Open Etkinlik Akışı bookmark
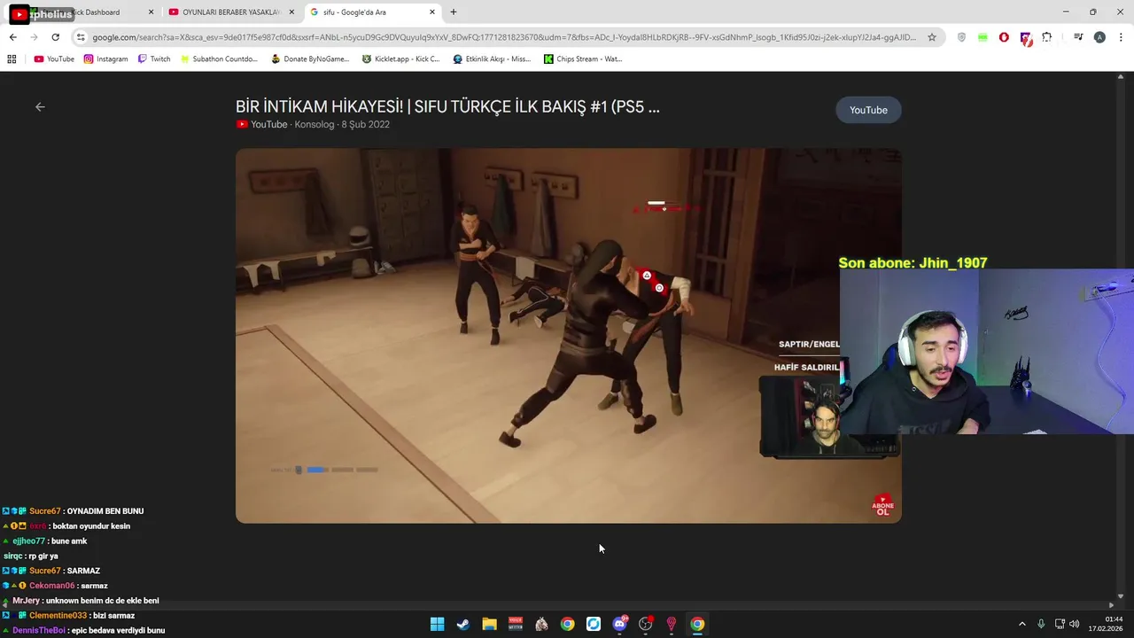The height and width of the screenshot is (638, 1134). tap(492, 59)
